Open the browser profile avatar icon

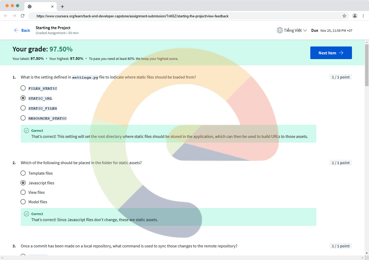(x=355, y=16)
